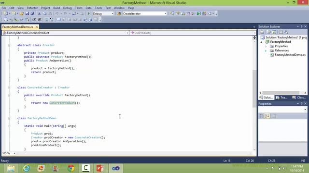Cut selection using the scissors icon
Viewport: 309px width, 173px height.
(39, 13)
